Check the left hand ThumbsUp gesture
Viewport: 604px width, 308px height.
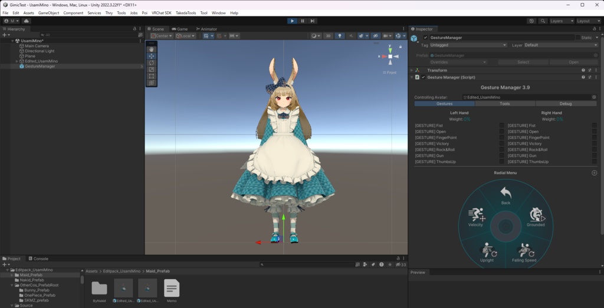click(501, 161)
